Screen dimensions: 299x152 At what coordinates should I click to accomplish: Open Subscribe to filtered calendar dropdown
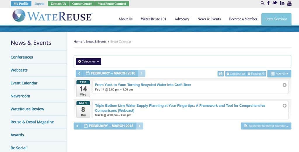pyautogui.click(x=266, y=126)
